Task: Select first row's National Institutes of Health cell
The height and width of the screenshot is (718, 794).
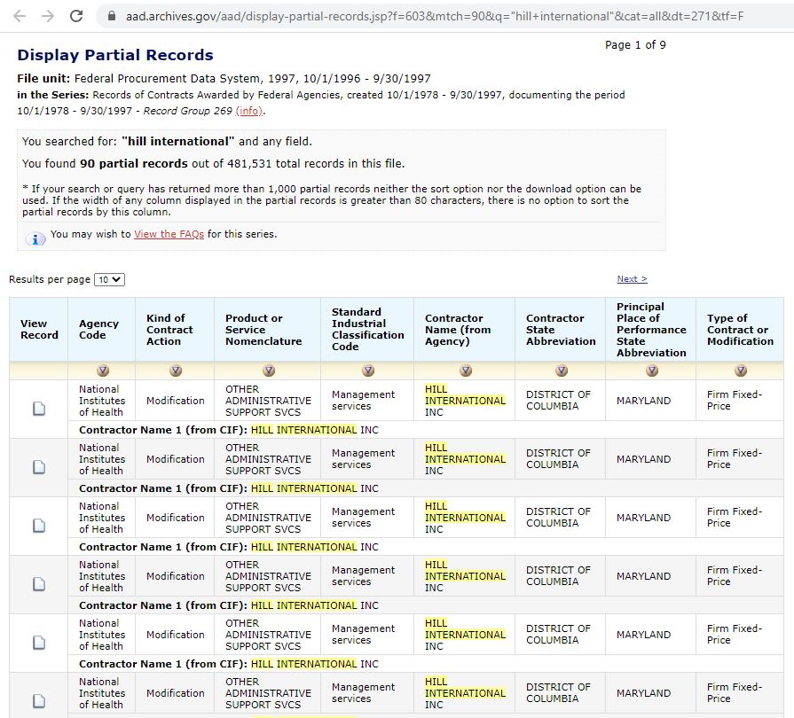Action: (102, 401)
